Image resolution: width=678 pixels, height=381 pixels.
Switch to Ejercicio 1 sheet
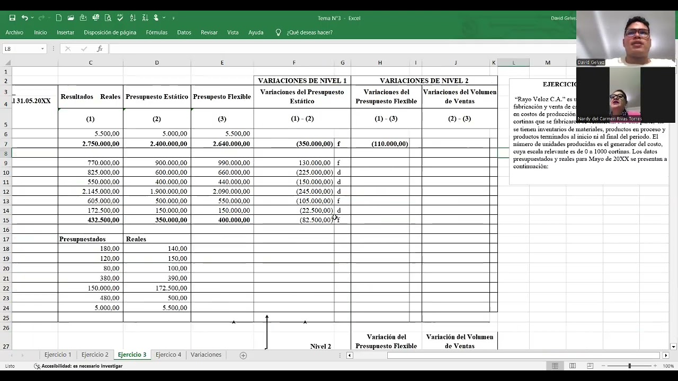coord(58,355)
